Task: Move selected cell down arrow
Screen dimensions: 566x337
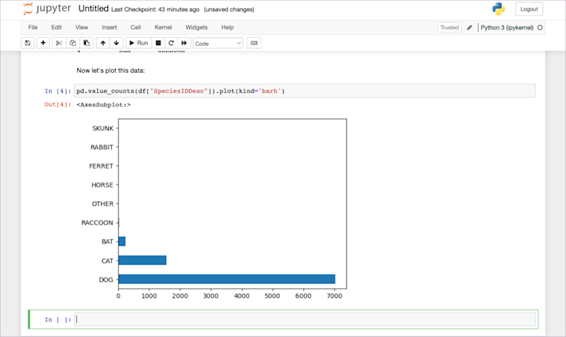Action: click(116, 43)
